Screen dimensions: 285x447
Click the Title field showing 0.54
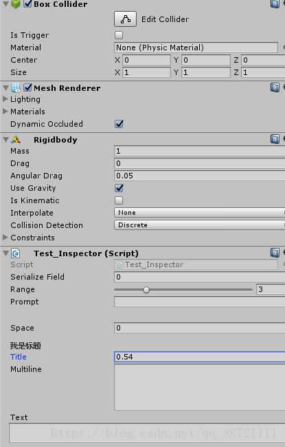tap(199, 357)
